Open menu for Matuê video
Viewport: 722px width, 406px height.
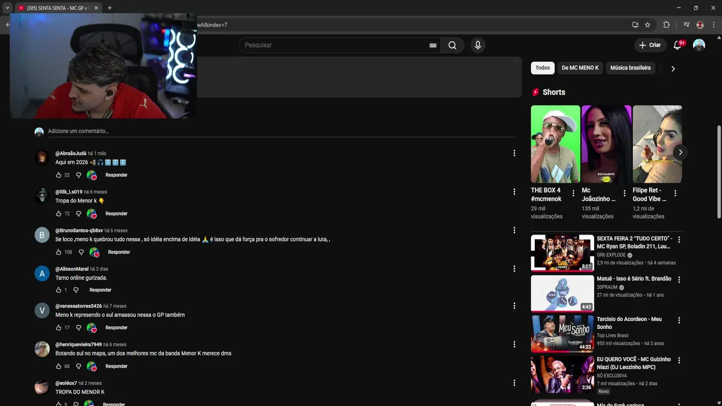pyautogui.click(x=679, y=280)
